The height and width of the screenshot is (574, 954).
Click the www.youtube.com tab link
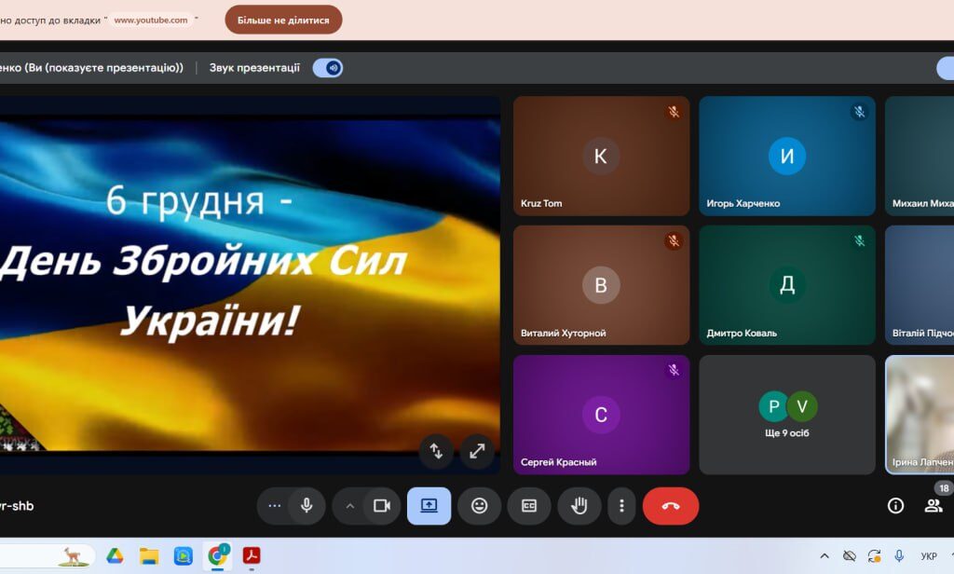(151, 20)
